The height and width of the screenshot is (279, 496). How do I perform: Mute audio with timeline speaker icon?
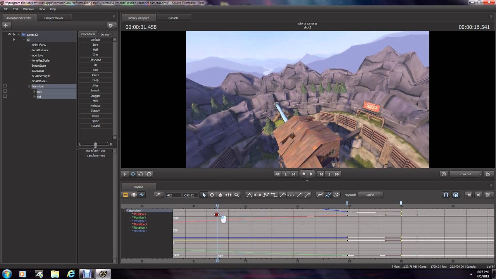point(478,195)
